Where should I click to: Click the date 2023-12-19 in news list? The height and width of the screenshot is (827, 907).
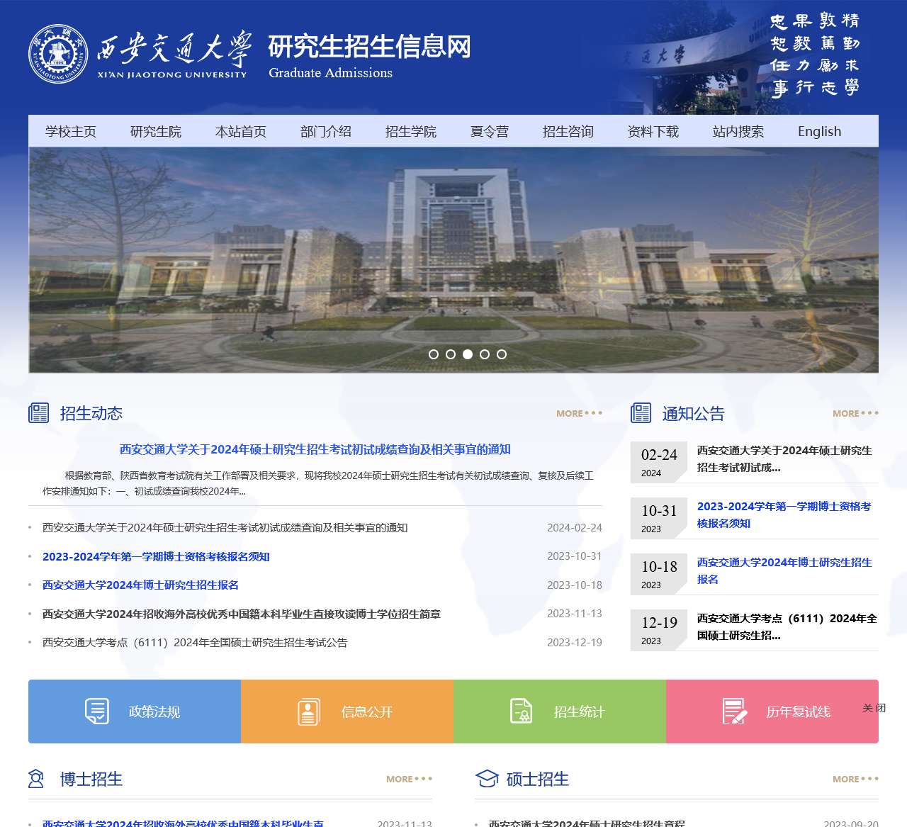coord(575,642)
